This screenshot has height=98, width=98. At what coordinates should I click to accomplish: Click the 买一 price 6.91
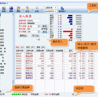(x=60, y=29)
